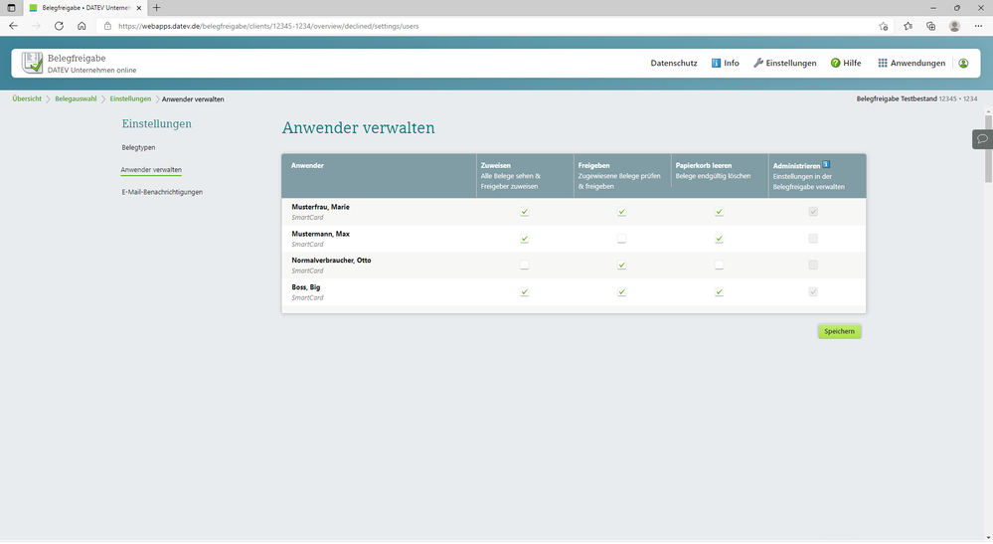Enable Papierkorb leeren for Normalverbraucher, Otto

tap(719, 266)
